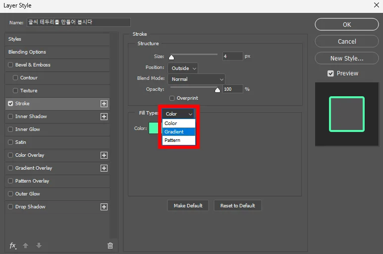Enable the Pattern Overlay checkbox
Image resolution: width=383 pixels, height=254 pixels.
coord(10,181)
